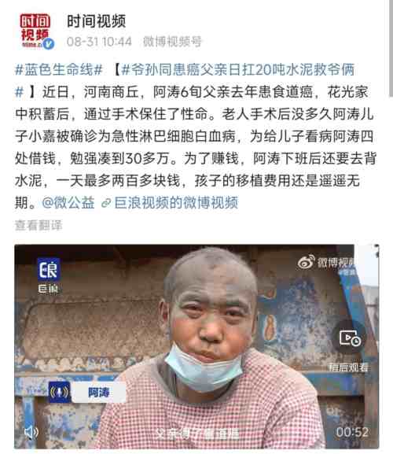This screenshot has height=454, width=393.
Task: Tap the 00:52 video duration
Action: coord(352,432)
